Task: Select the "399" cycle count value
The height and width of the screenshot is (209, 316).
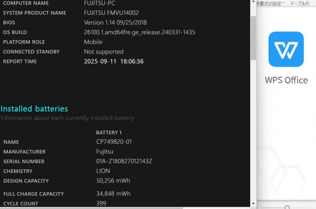Action: [101, 203]
